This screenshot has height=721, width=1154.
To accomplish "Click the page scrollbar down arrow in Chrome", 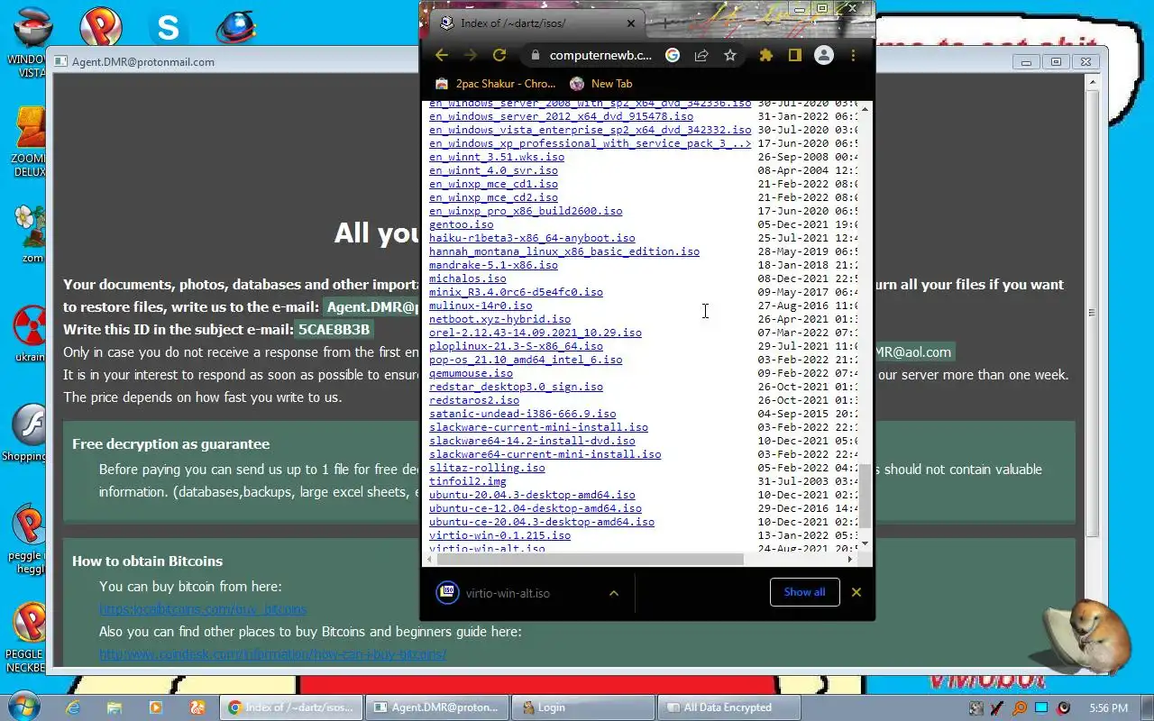I will click(x=865, y=543).
